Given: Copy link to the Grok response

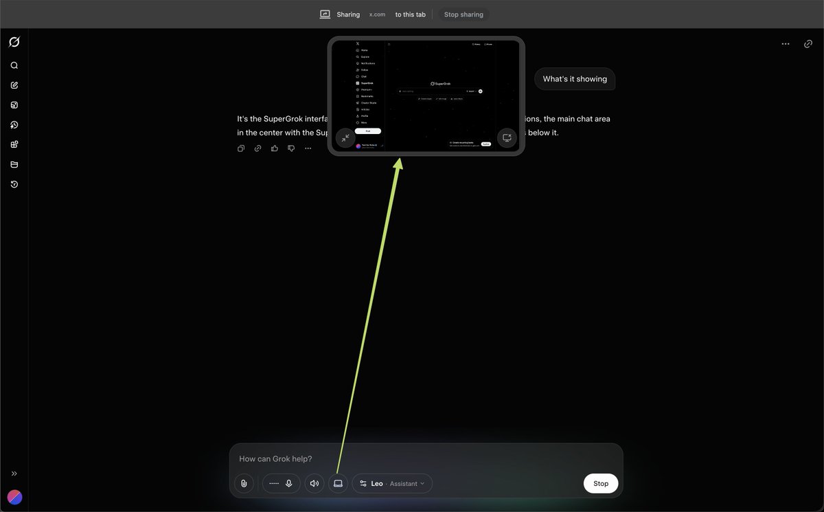Looking at the screenshot, I should tap(257, 148).
